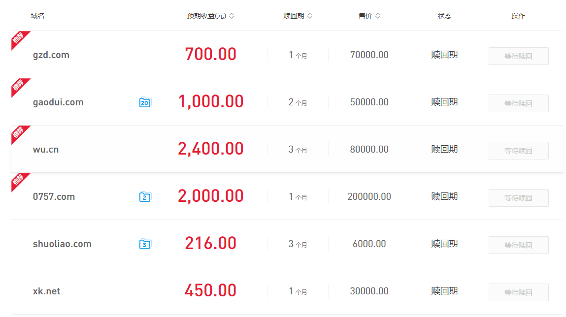Screen dimensions: 566x317
Task: Open the folder icon labeled 2 beside 0757.com
Action: point(145,197)
